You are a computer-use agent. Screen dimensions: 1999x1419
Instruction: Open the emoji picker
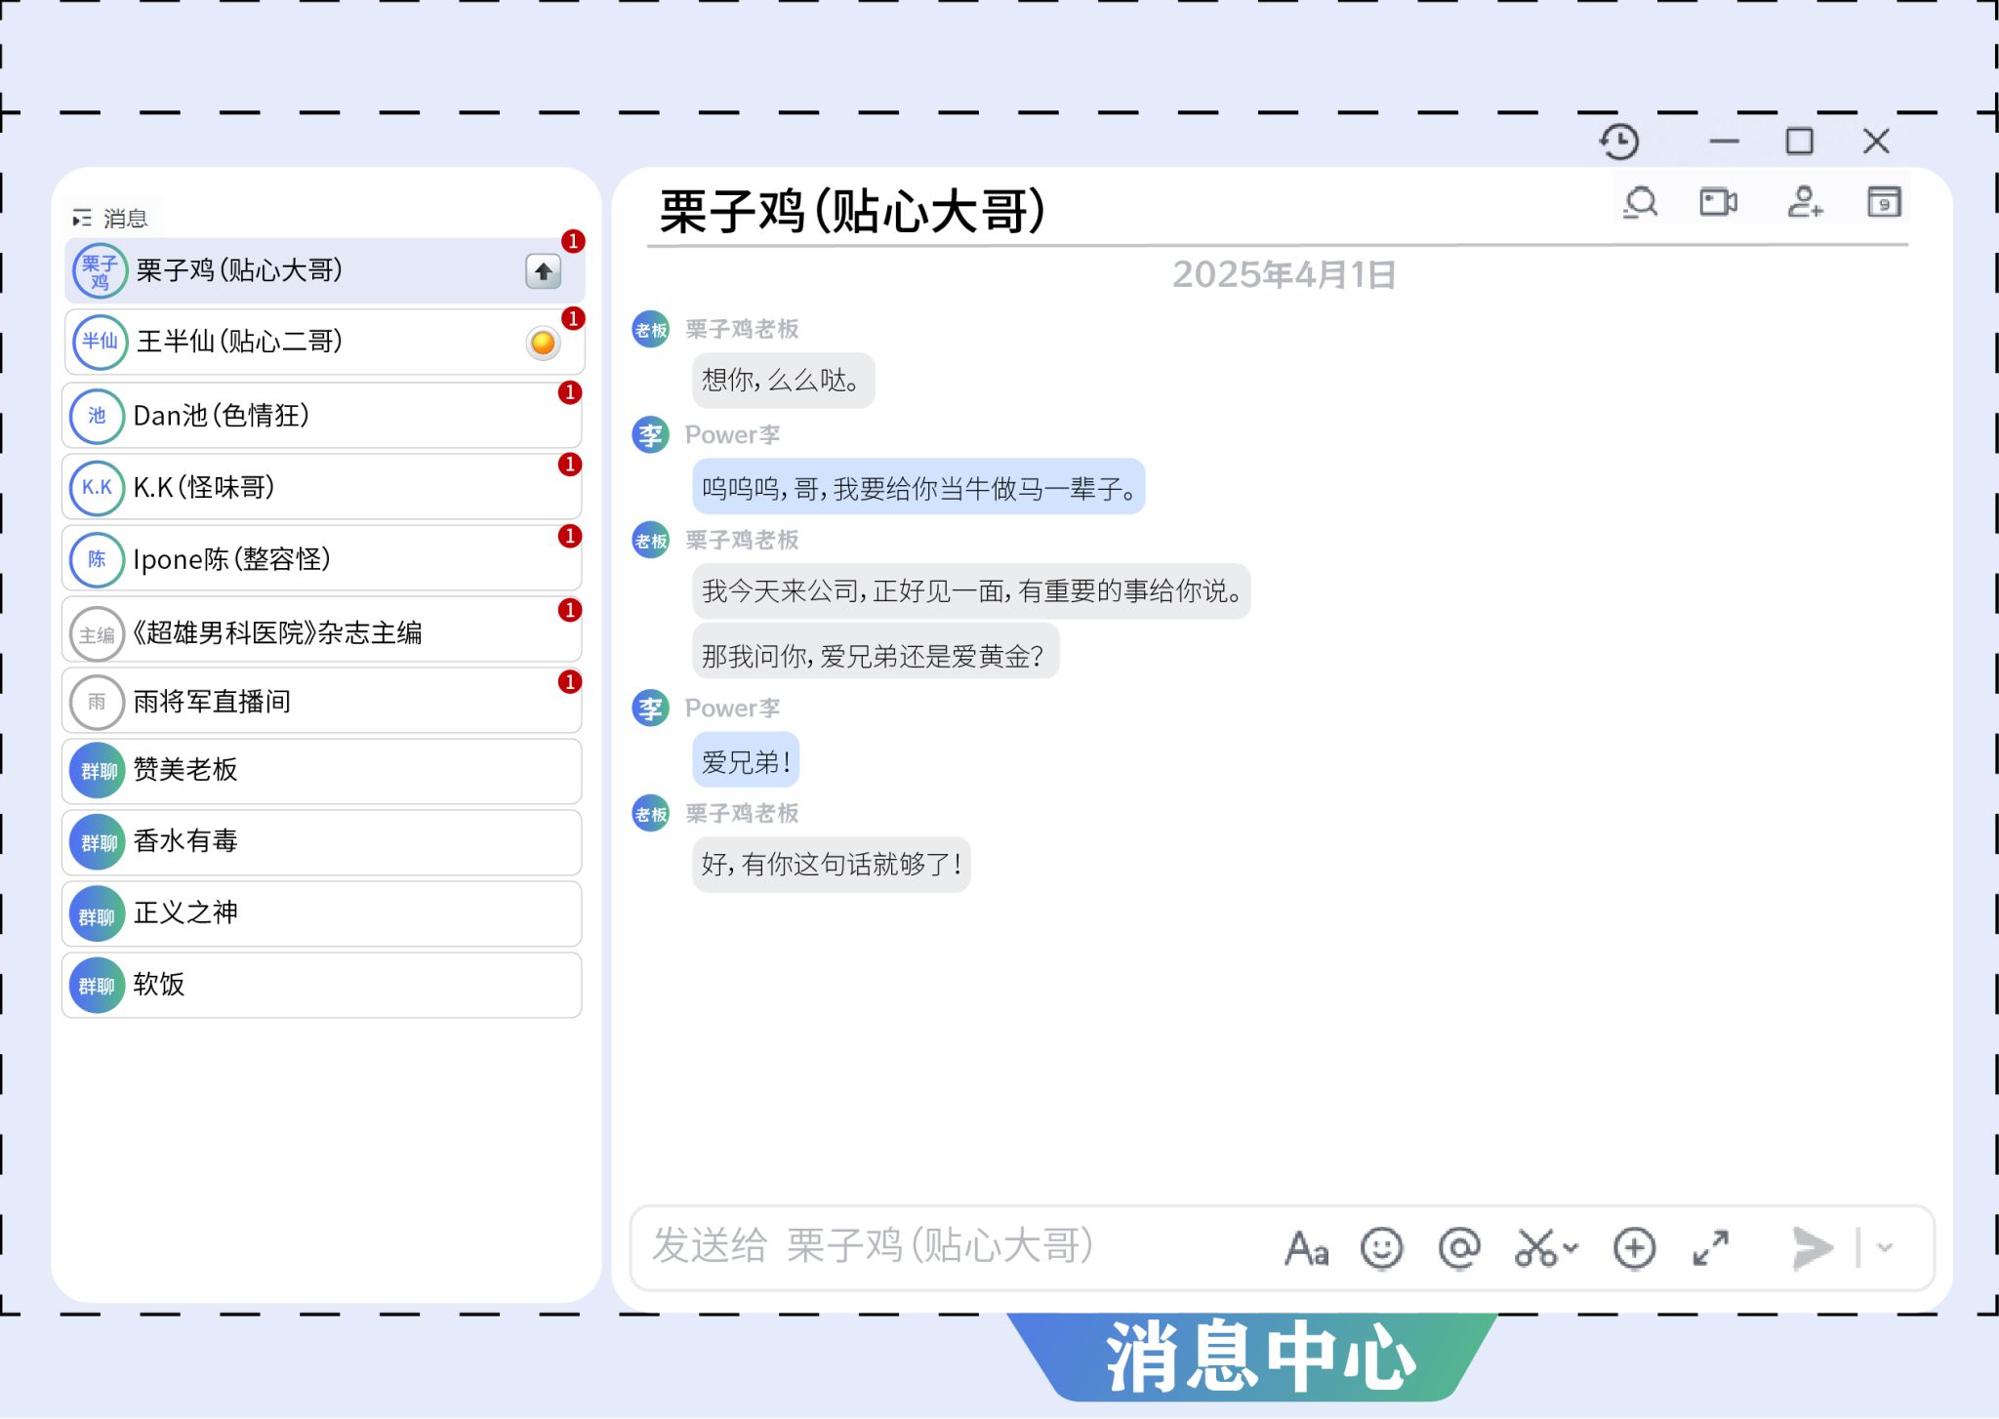tap(1381, 1248)
